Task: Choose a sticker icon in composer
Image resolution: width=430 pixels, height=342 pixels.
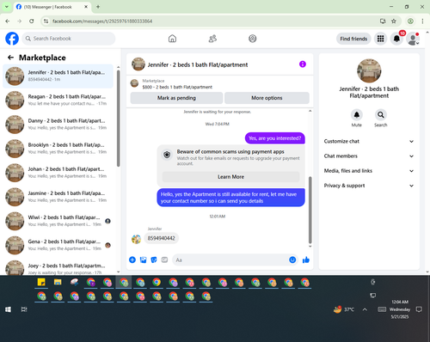Action: point(154,260)
